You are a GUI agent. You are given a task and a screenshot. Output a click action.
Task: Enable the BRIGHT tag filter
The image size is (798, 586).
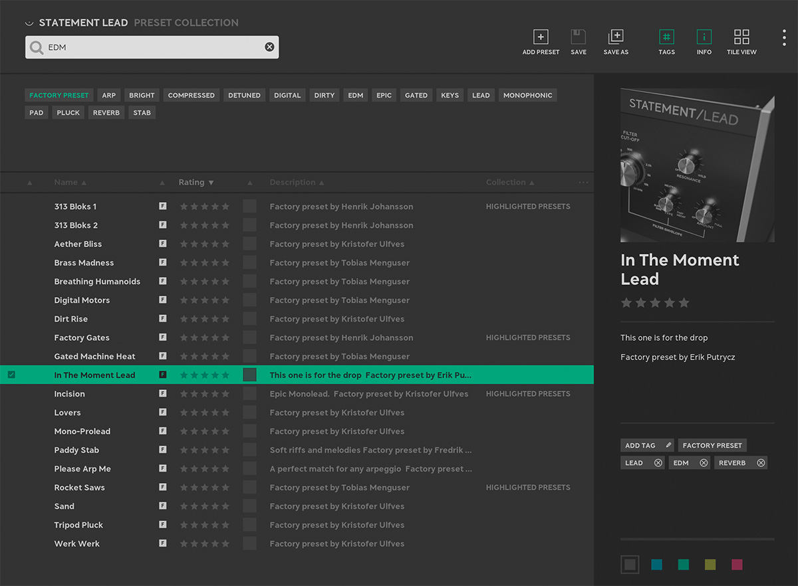pos(141,95)
